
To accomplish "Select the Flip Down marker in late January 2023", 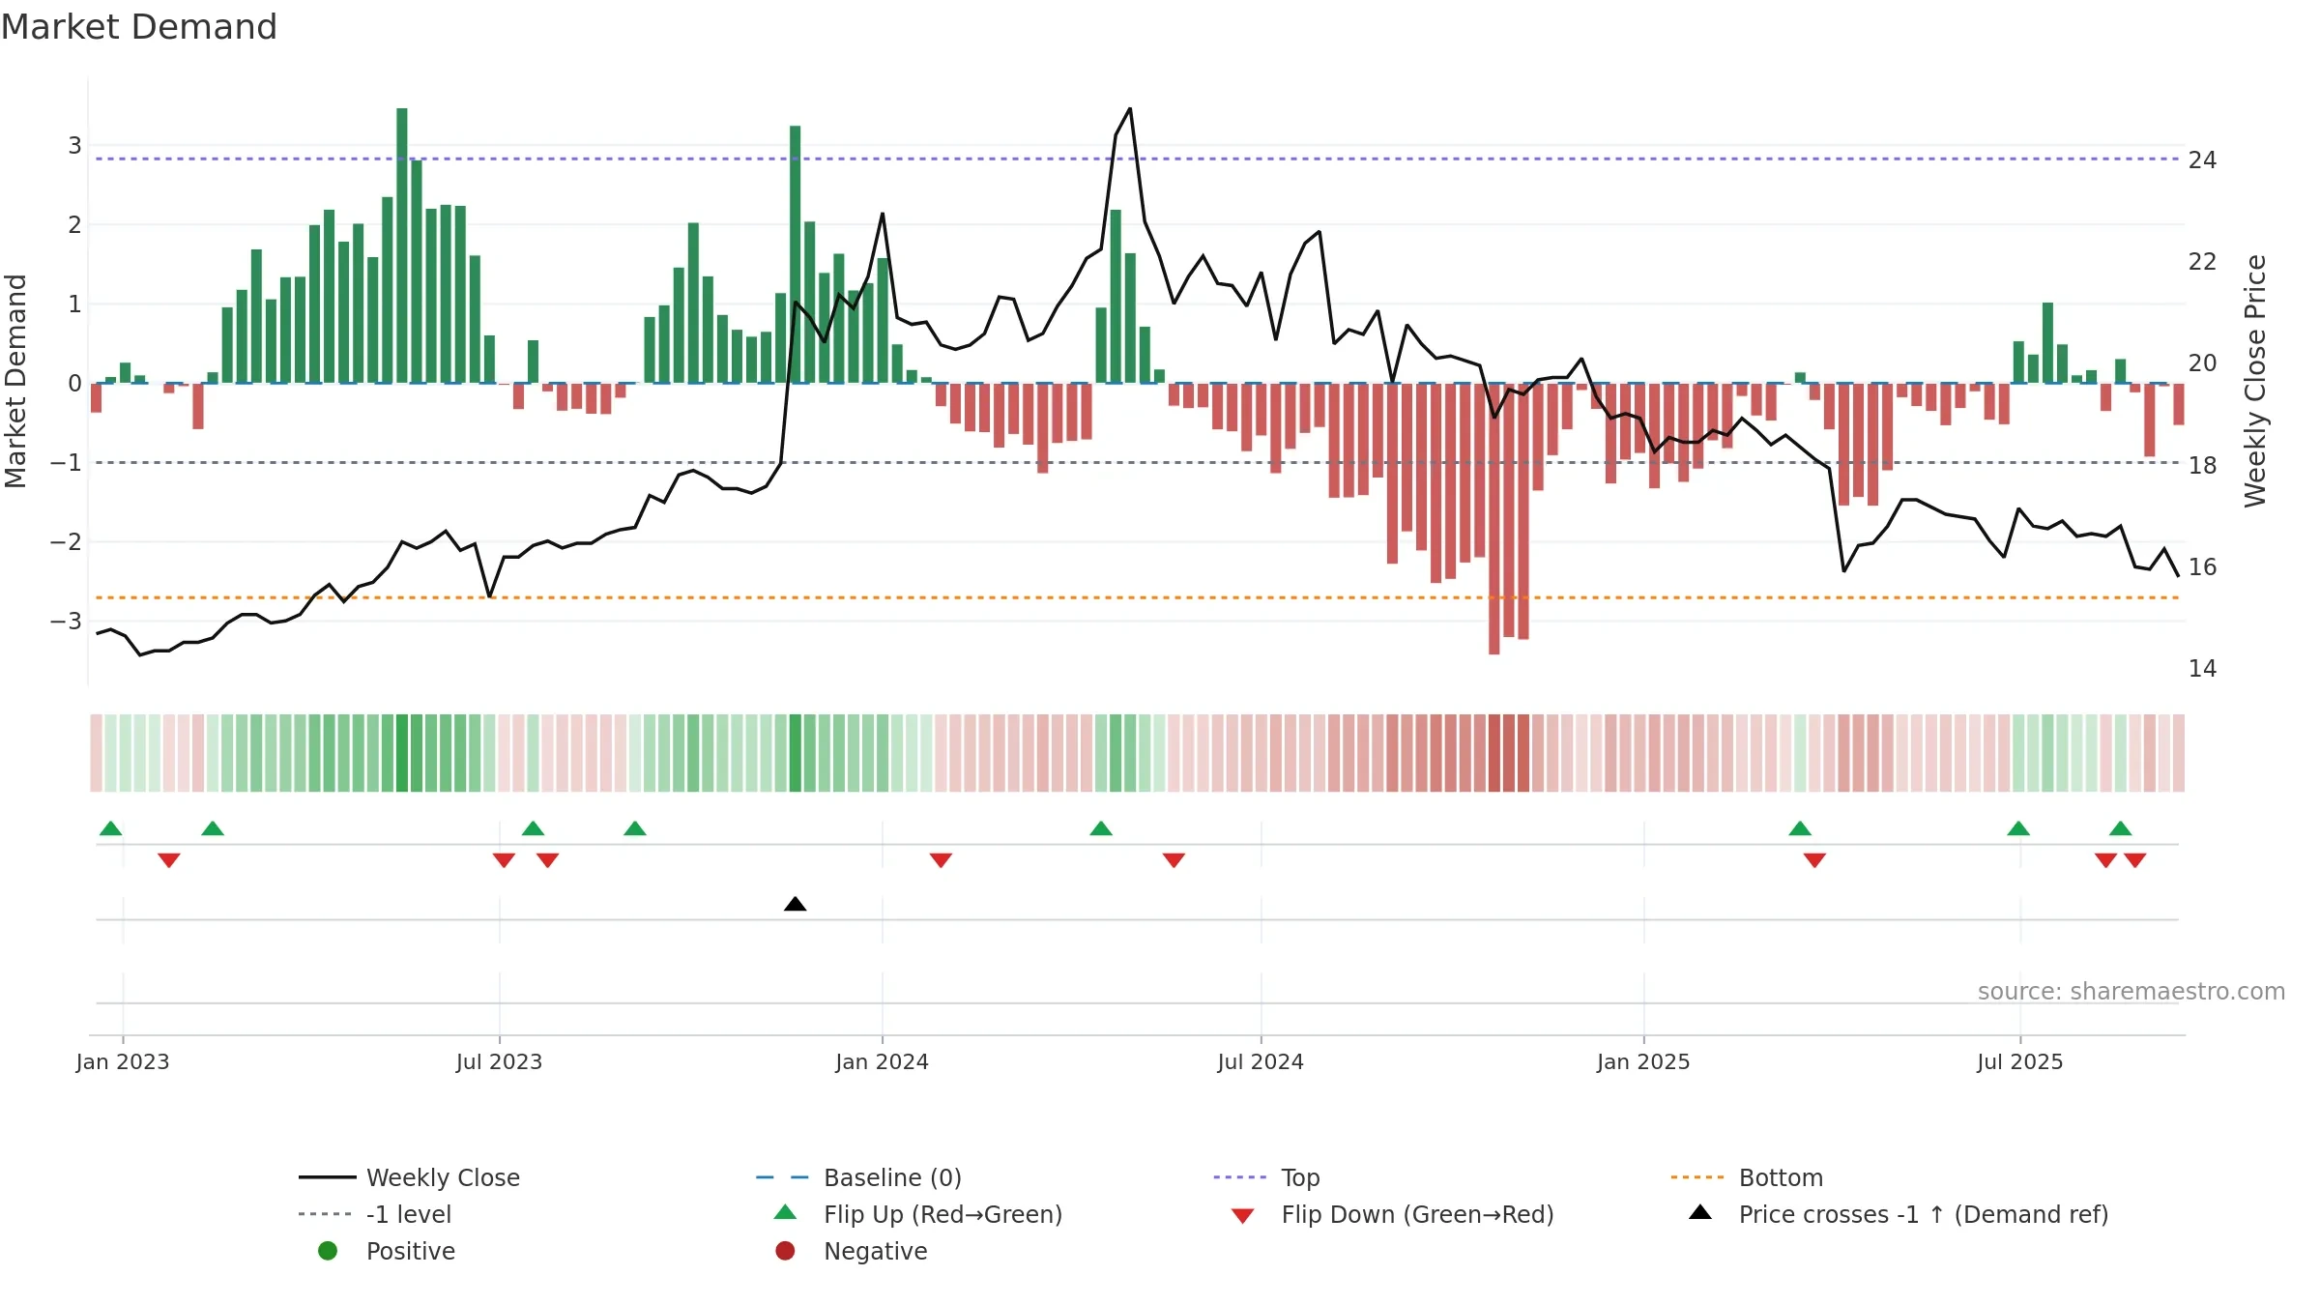I will (169, 860).
